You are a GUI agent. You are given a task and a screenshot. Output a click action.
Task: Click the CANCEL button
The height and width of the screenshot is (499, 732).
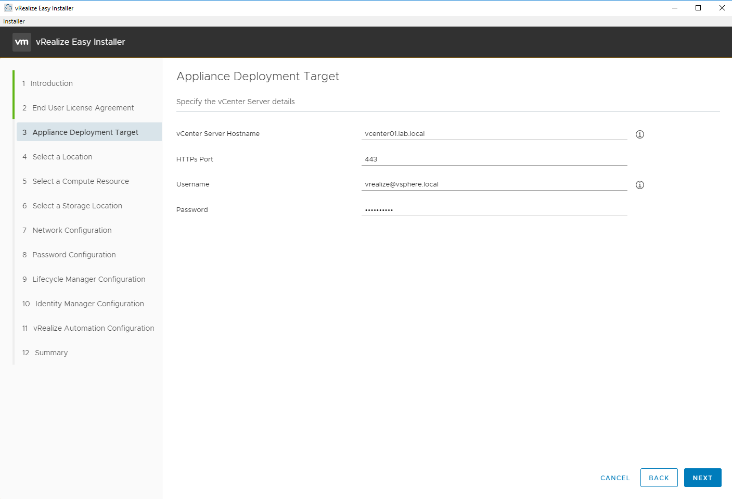point(615,478)
